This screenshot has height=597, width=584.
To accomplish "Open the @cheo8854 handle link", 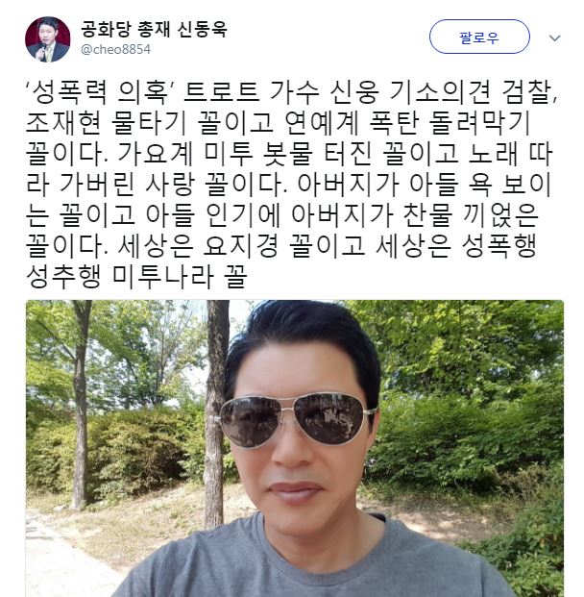I will (115, 49).
